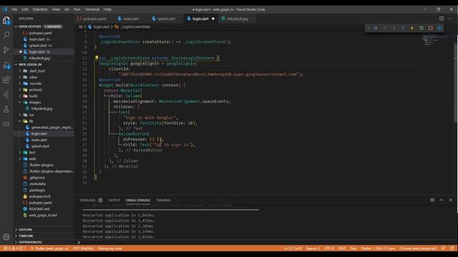Expand the android folder
The image size is (458, 257).
click(44, 90)
